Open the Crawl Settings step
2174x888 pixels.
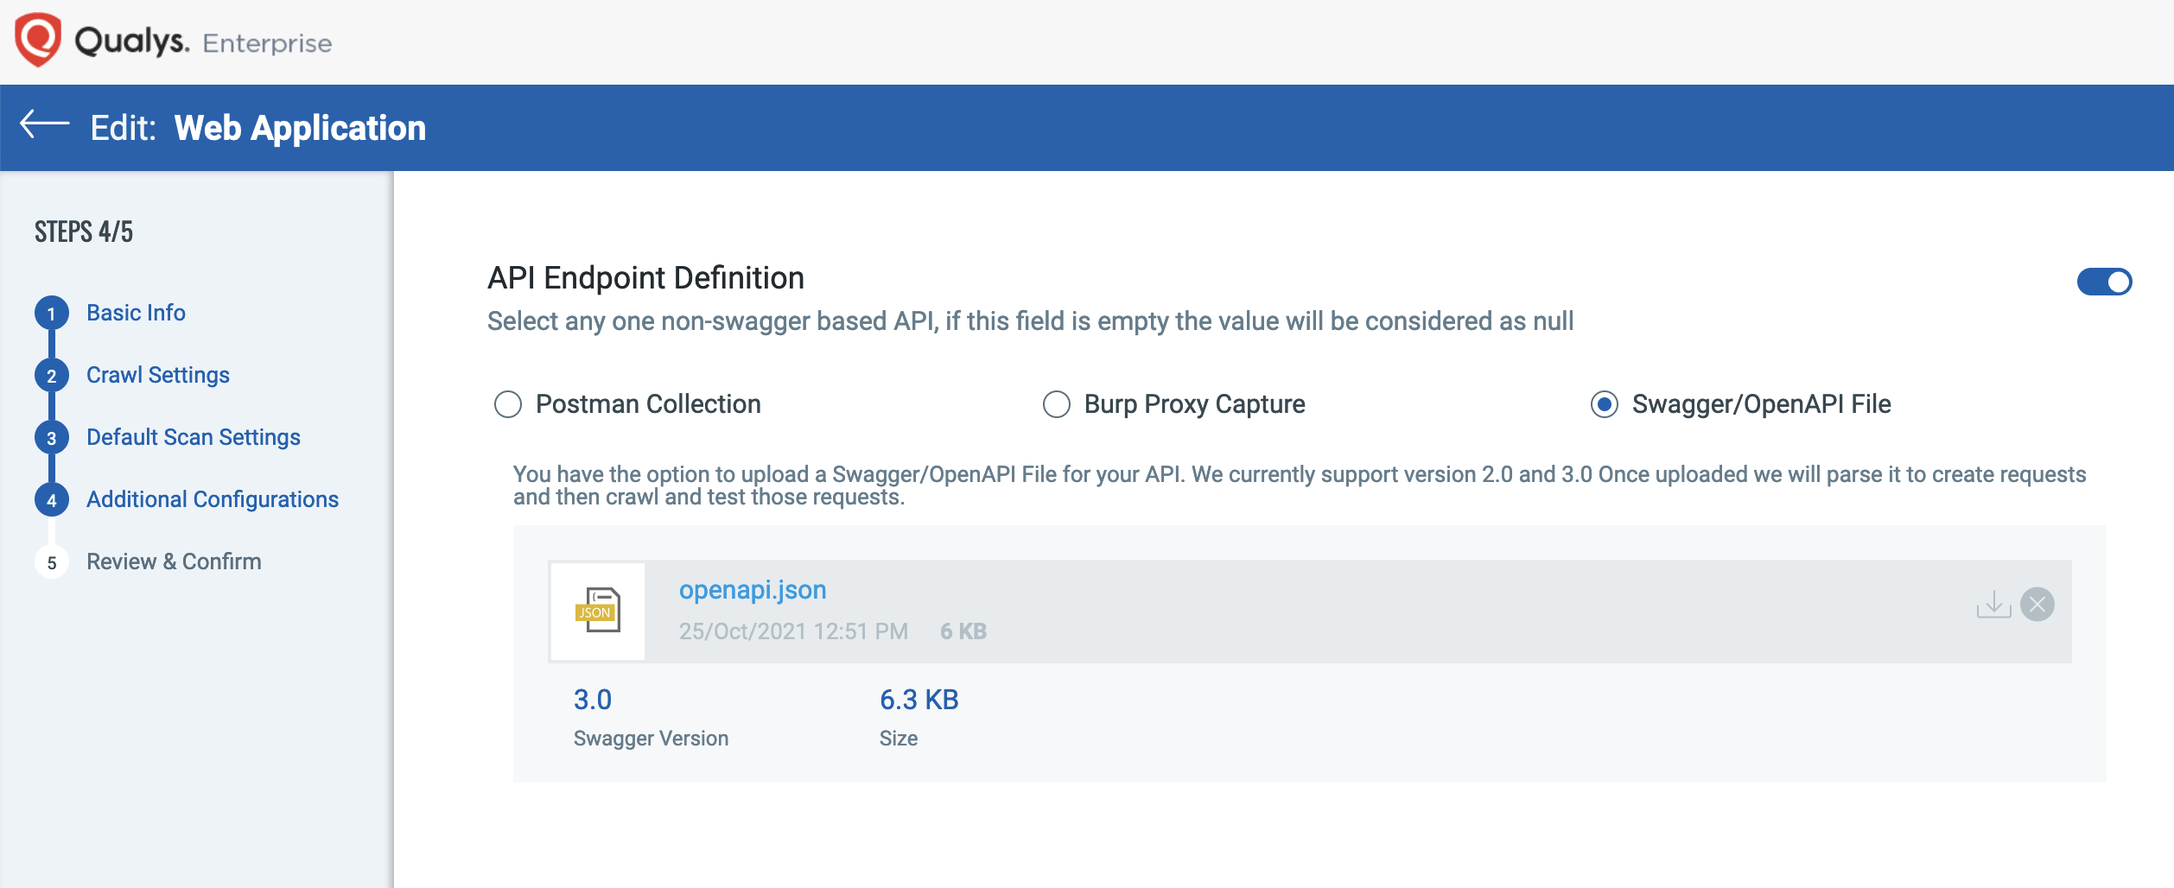(158, 375)
